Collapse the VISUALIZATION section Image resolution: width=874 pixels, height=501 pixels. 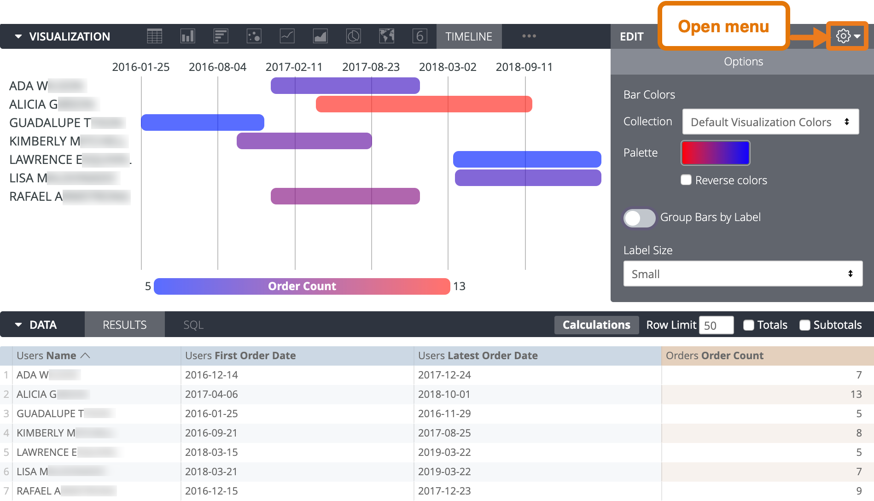pyautogui.click(x=17, y=36)
